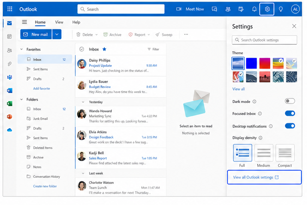Open Calendar in left rail
Screen dimensions: 307x205
point(10,36)
